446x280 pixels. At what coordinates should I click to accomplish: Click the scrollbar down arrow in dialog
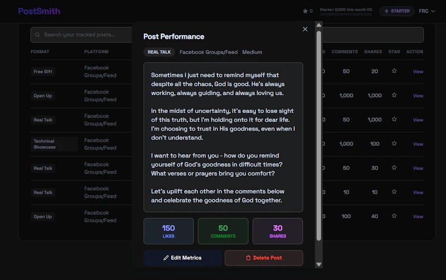[319, 264]
